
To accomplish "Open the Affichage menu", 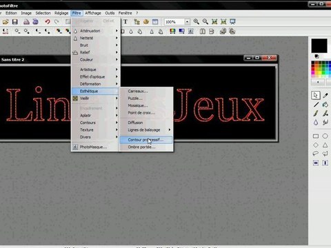I will pyautogui.click(x=93, y=13).
